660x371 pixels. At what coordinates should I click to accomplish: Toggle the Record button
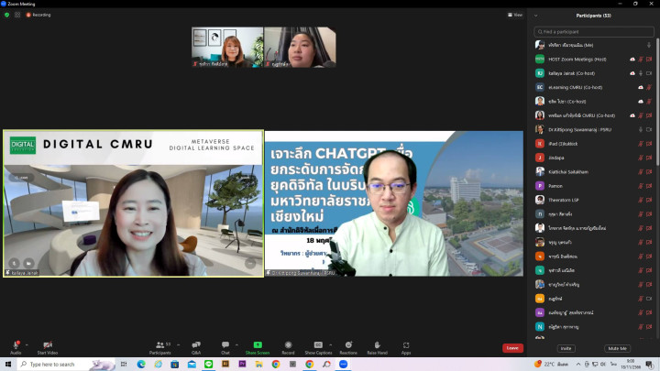point(288,347)
